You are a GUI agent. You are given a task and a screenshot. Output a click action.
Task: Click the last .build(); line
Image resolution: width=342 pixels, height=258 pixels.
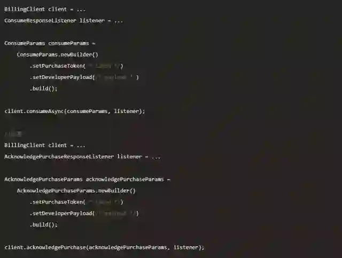click(x=44, y=225)
